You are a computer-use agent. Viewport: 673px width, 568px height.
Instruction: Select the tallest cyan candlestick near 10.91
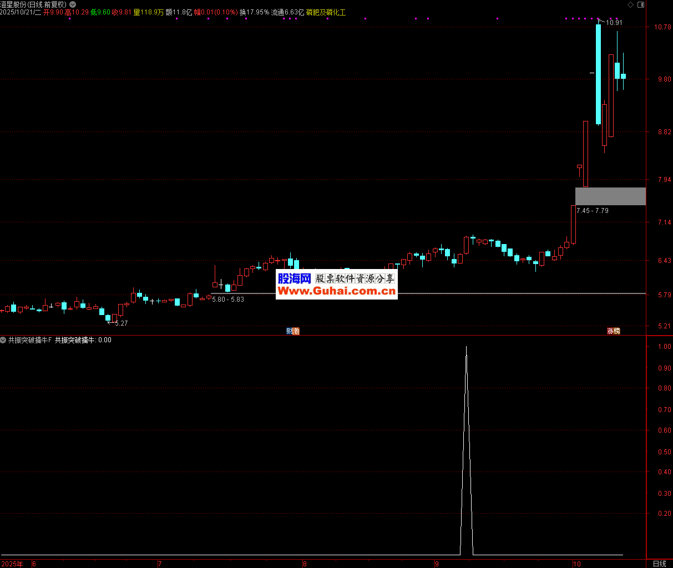click(x=598, y=74)
